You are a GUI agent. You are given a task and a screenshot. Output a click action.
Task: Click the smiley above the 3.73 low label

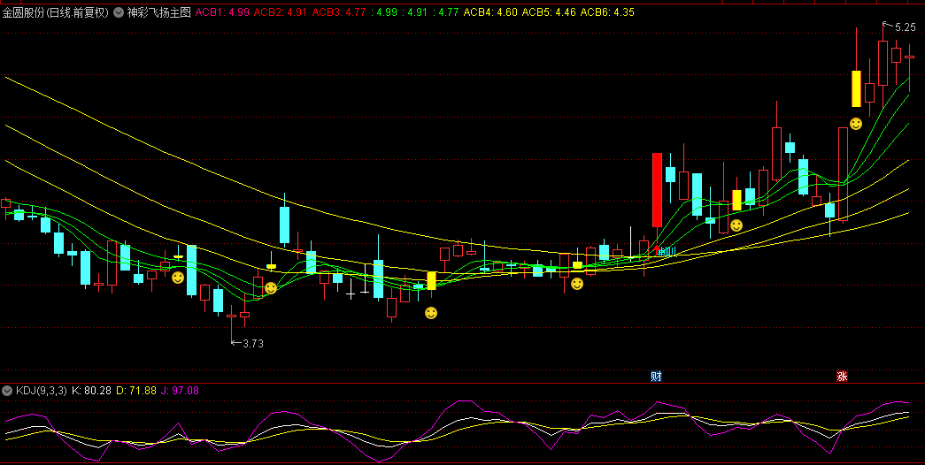click(x=270, y=288)
